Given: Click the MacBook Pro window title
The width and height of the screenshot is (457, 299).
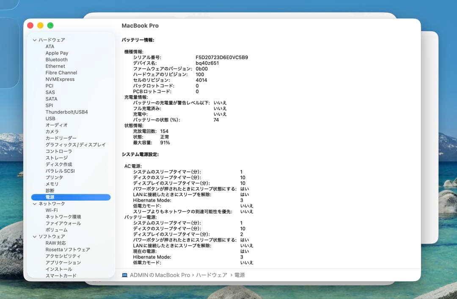Looking at the screenshot, I should 140,26.
